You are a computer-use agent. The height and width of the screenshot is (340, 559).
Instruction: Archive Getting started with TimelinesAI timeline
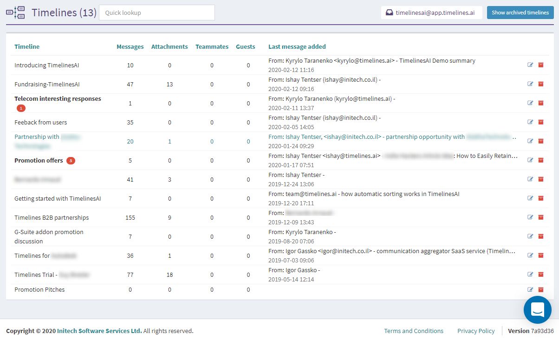tap(541, 198)
